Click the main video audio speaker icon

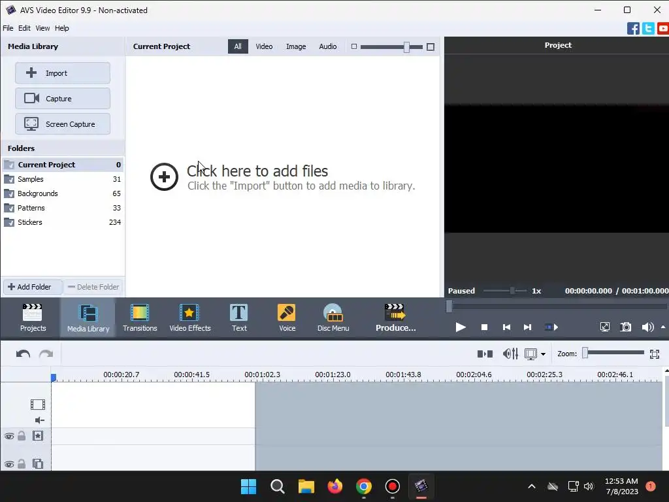(40, 420)
